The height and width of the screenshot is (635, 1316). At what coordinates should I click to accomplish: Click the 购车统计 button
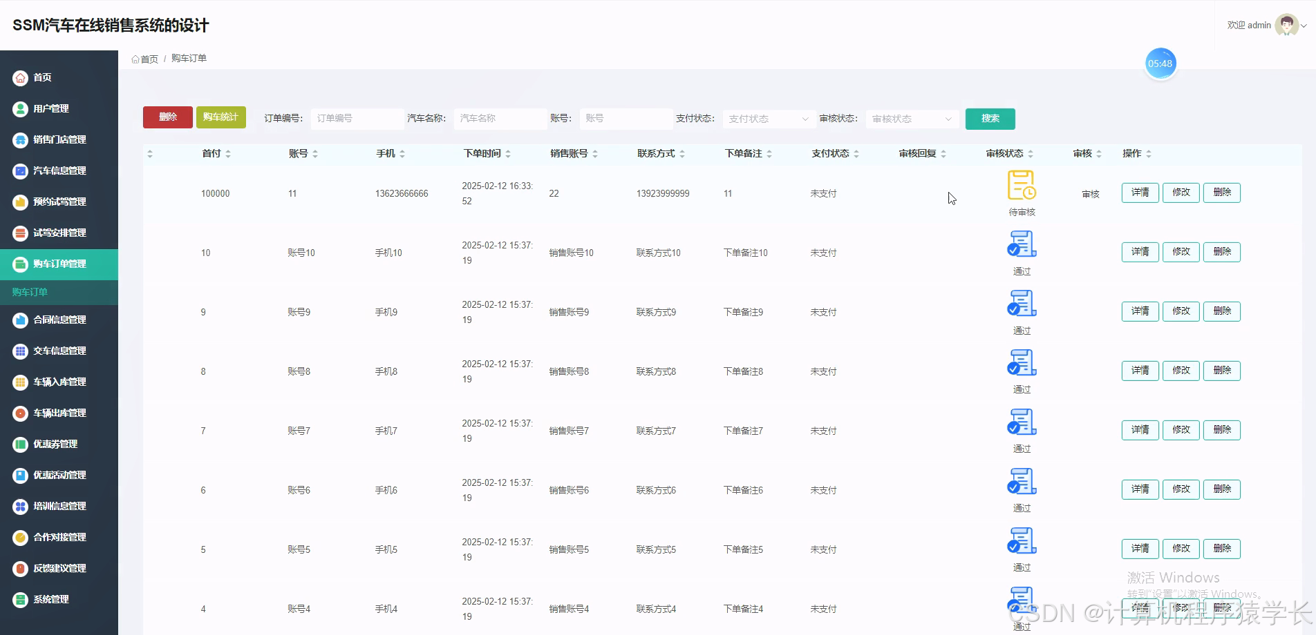coord(221,117)
